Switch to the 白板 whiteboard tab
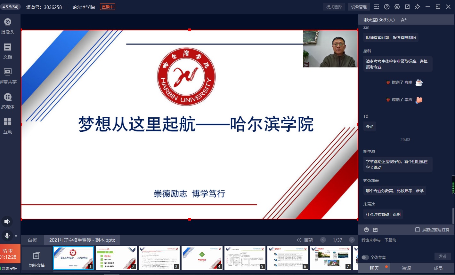The height and width of the screenshot is (275, 455). [x=32, y=240]
